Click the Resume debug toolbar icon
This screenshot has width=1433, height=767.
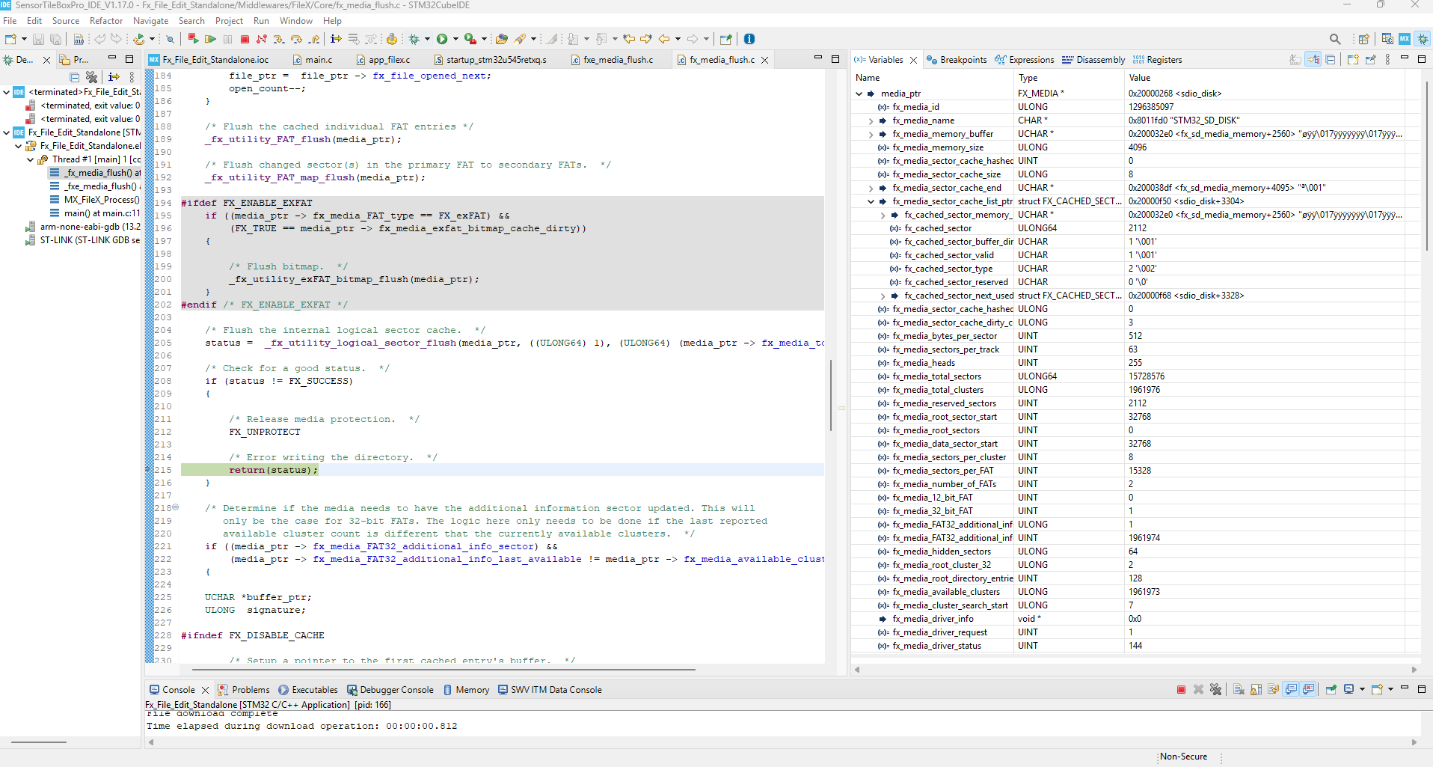point(211,39)
